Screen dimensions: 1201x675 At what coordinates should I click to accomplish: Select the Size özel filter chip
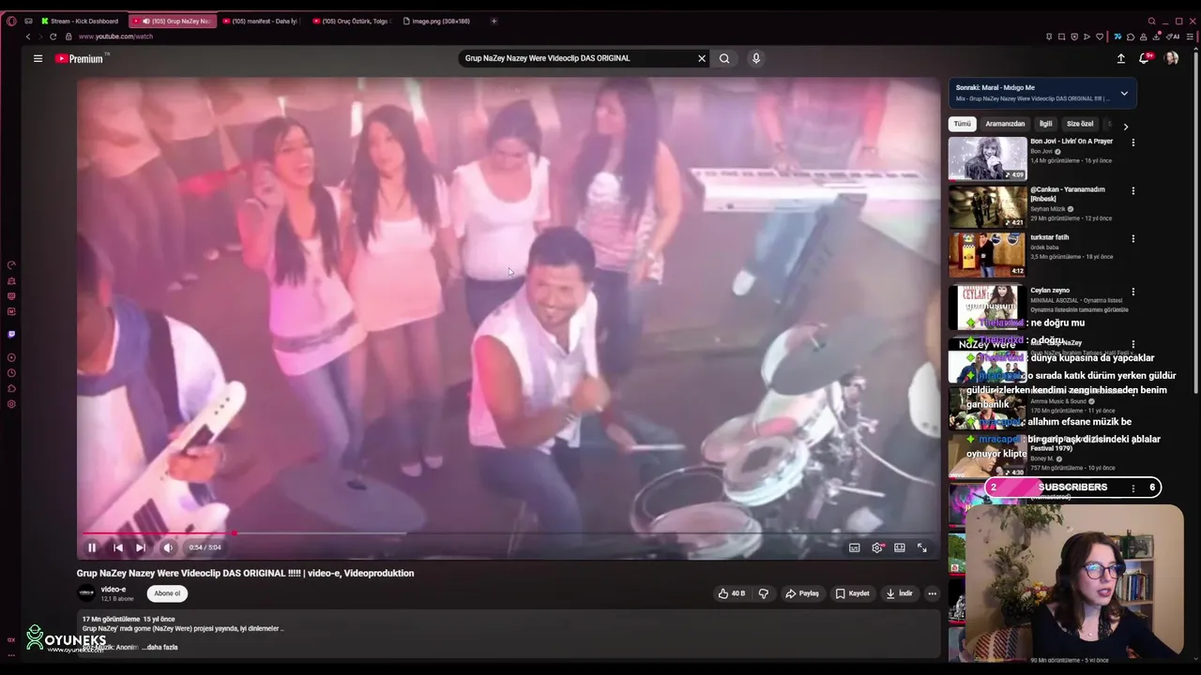pyautogui.click(x=1080, y=124)
